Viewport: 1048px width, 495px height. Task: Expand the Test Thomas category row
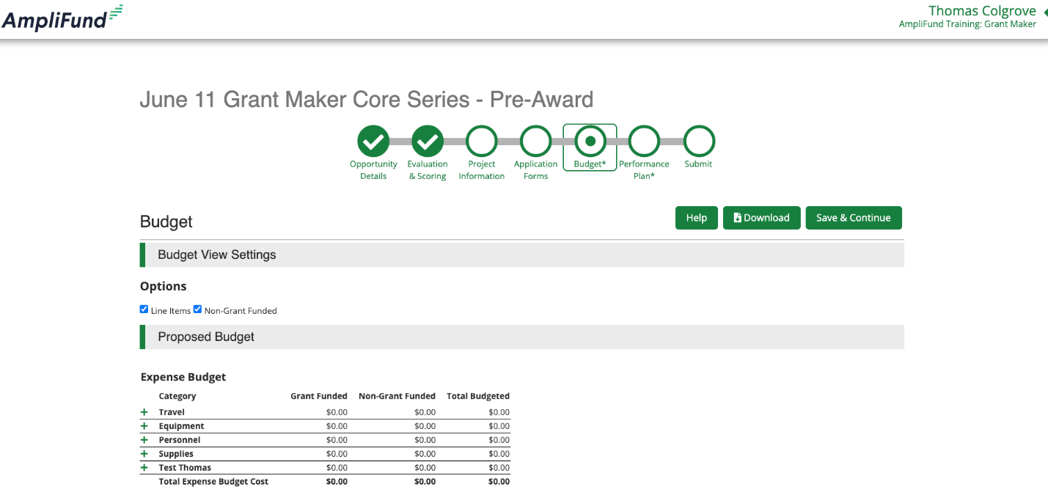[x=144, y=468]
